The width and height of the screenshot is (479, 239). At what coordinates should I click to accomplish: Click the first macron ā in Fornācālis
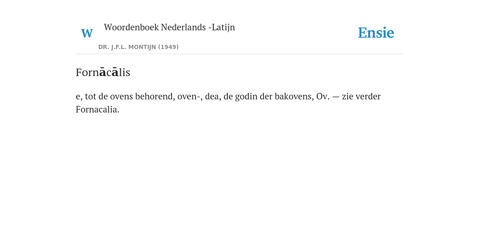point(102,72)
